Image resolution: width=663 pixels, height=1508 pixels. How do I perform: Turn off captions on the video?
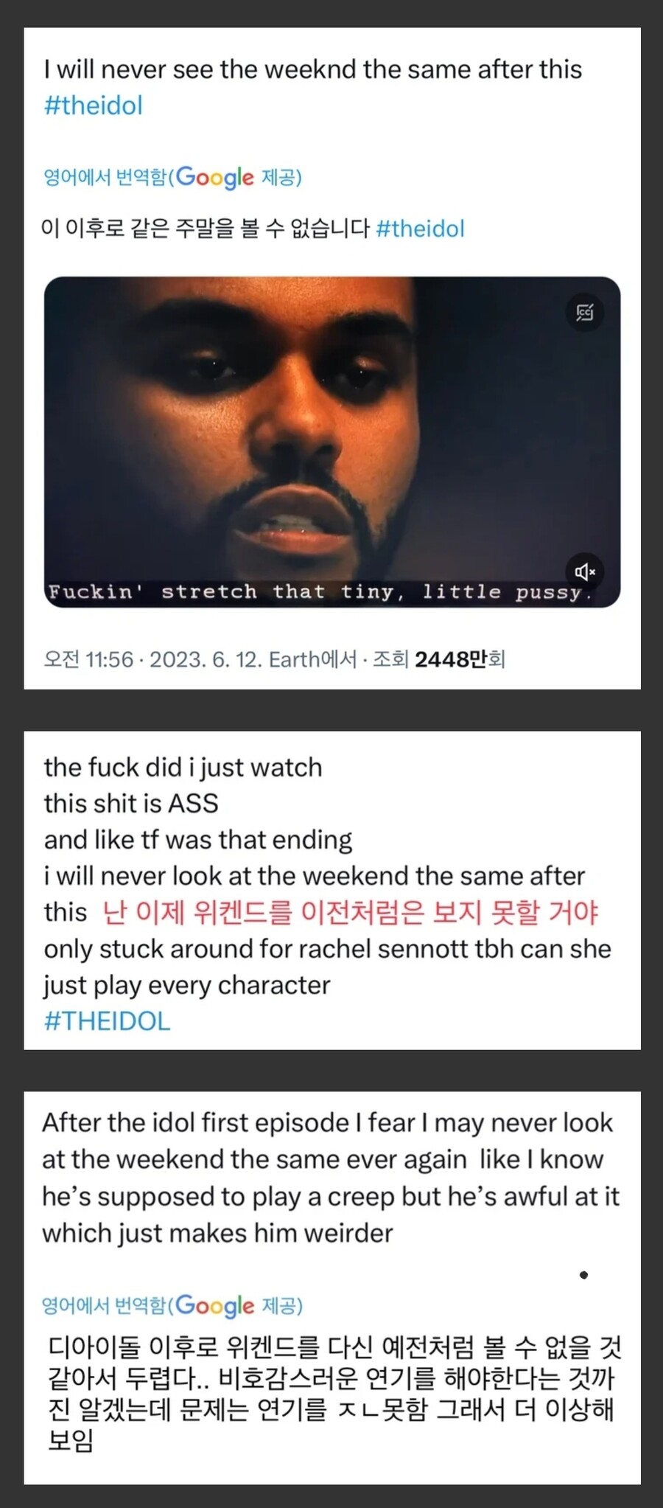585,312
